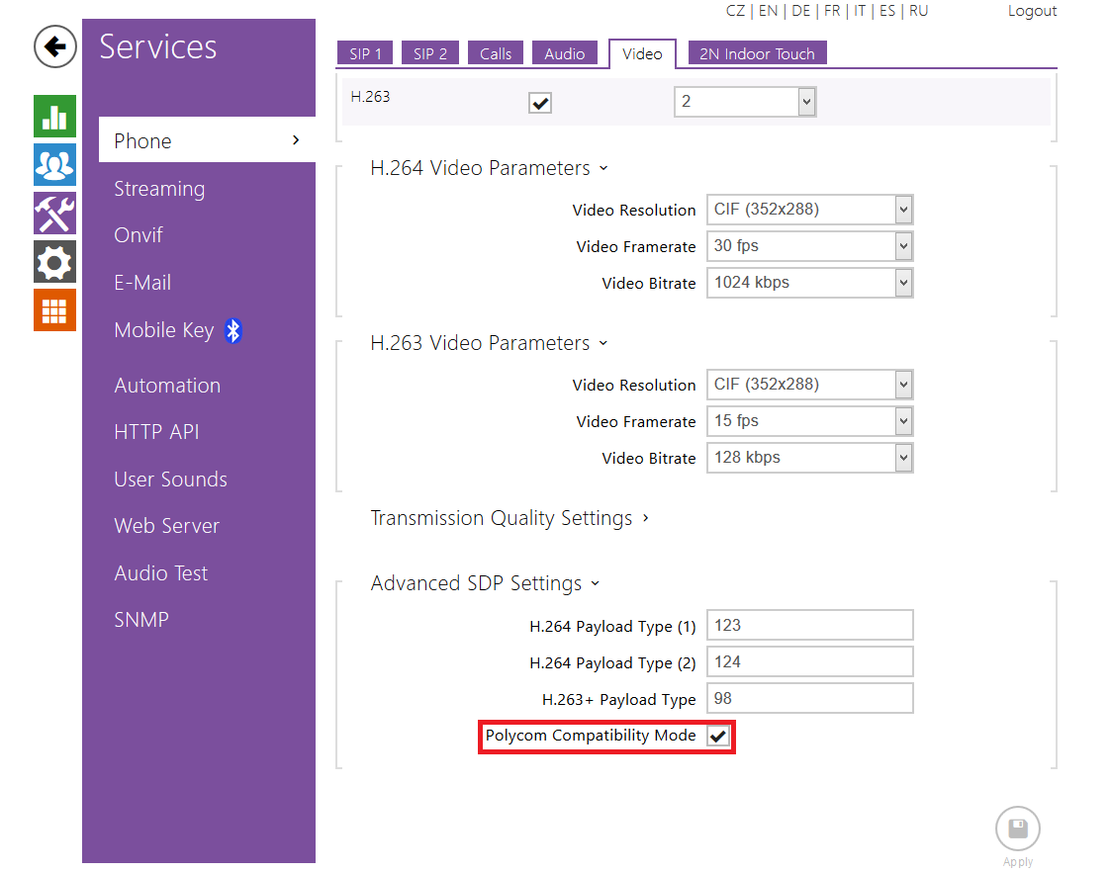
Task: Switch to the Audio tab
Action: click(x=564, y=54)
